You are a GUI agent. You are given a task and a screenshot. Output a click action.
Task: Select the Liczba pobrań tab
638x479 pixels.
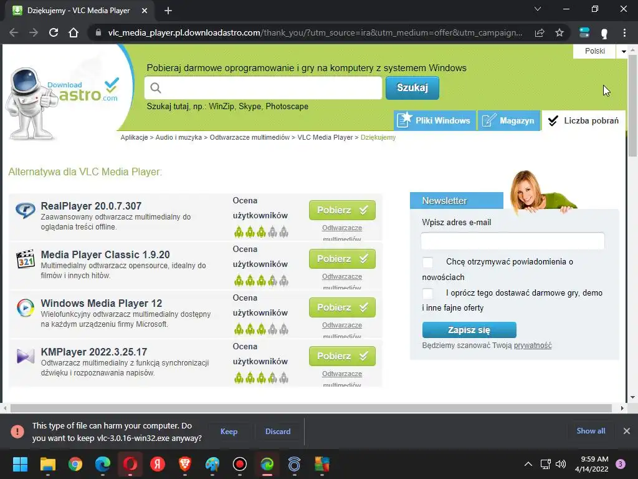[583, 120]
